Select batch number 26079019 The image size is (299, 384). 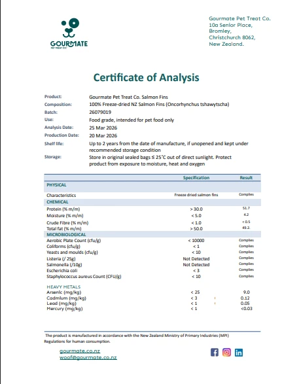tap(100, 112)
